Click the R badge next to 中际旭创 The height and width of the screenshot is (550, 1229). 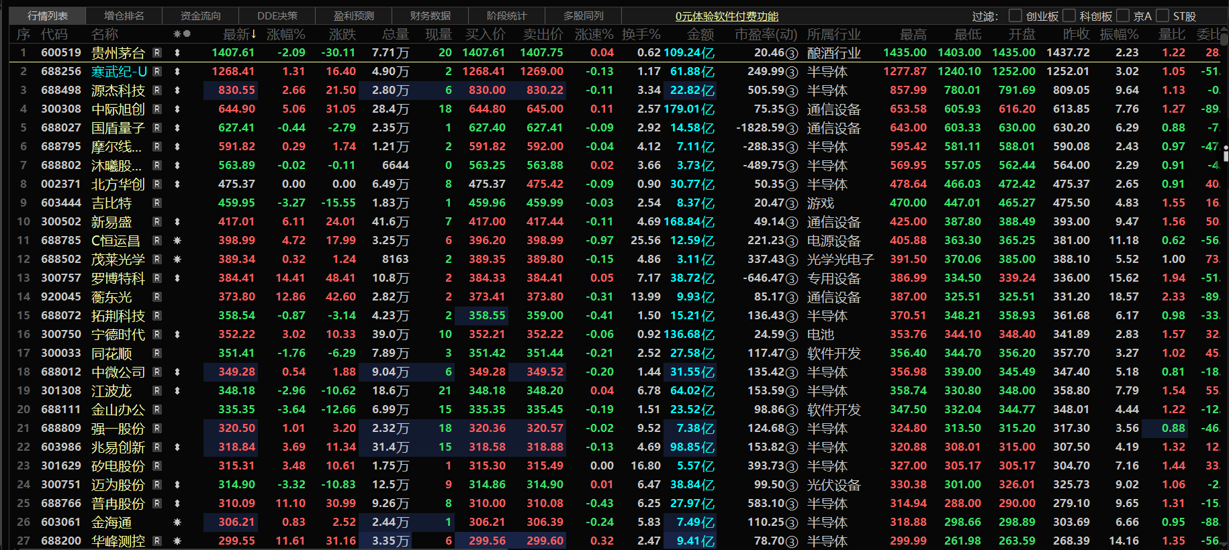(157, 109)
